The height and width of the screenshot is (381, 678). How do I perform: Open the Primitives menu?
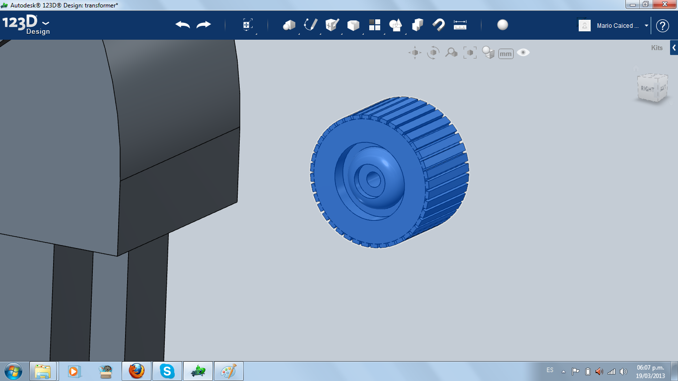pyautogui.click(x=289, y=25)
